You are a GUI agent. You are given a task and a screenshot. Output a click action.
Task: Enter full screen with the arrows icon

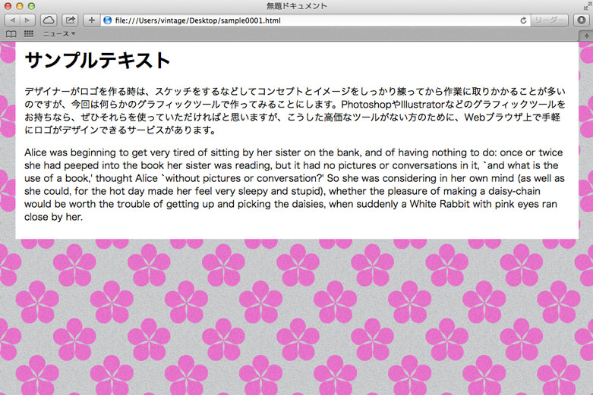click(588, 6)
